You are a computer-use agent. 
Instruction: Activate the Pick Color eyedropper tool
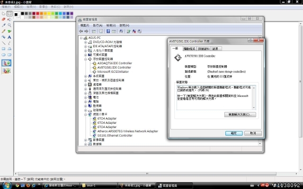pos(3,25)
